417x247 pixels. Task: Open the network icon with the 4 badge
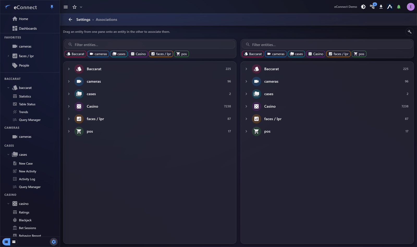(372, 6)
